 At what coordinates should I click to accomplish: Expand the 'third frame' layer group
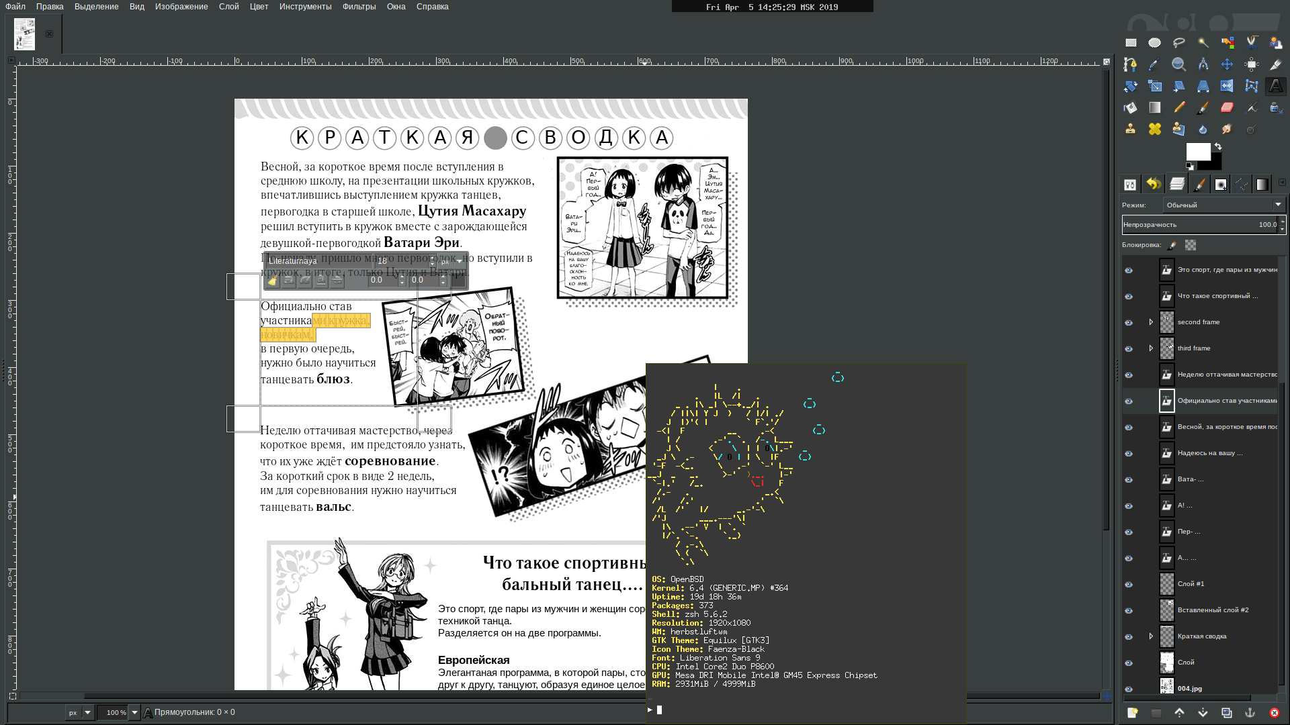[x=1151, y=348]
